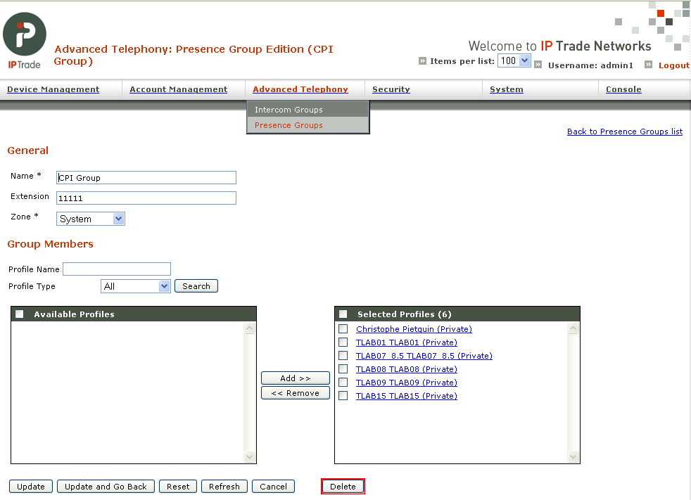Open the Device Management menu
This screenshot has width=691, height=500.
[53, 89]
